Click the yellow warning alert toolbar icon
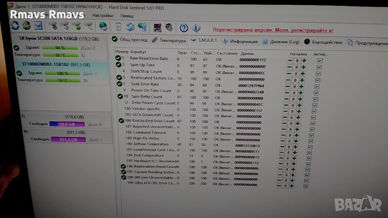Image resolution: width=388 pixels, height=218 pixels. click(26, 26)
